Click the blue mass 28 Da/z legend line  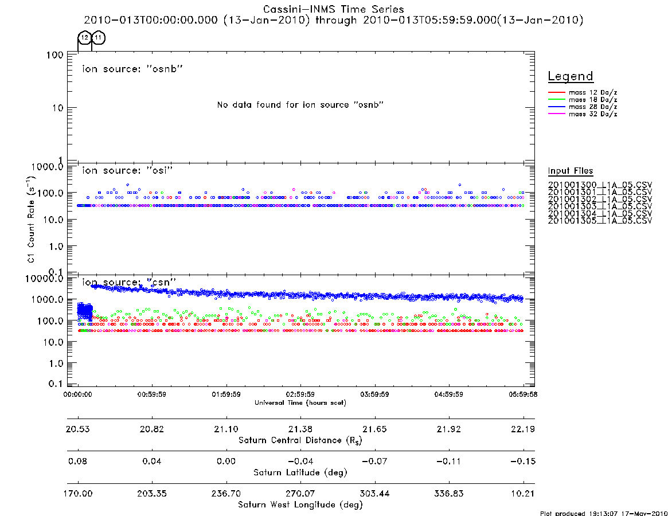pos(556,107)
